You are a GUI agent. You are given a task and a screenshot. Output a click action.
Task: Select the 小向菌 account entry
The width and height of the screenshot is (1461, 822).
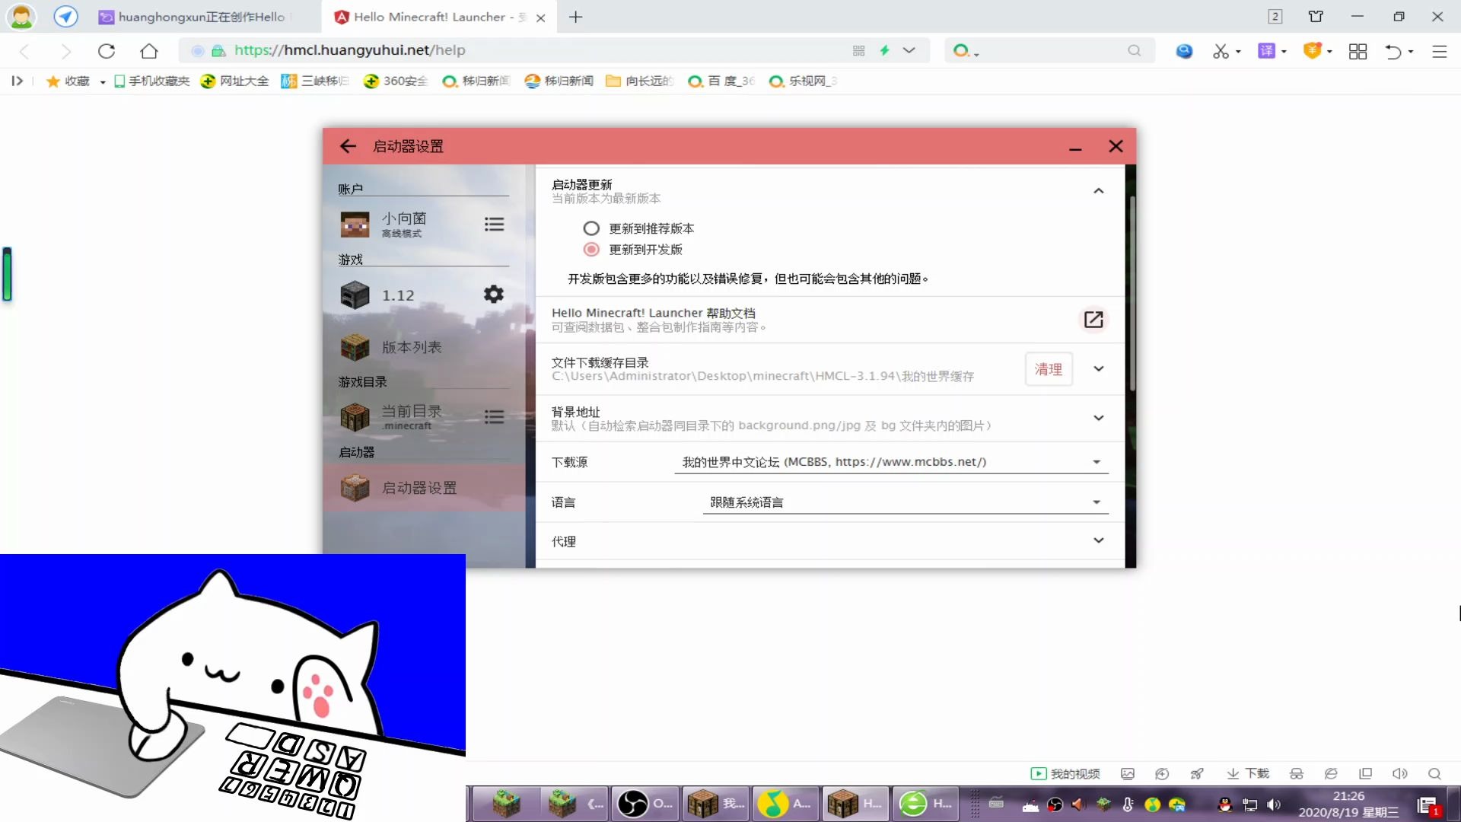click(x=403, y=224)
